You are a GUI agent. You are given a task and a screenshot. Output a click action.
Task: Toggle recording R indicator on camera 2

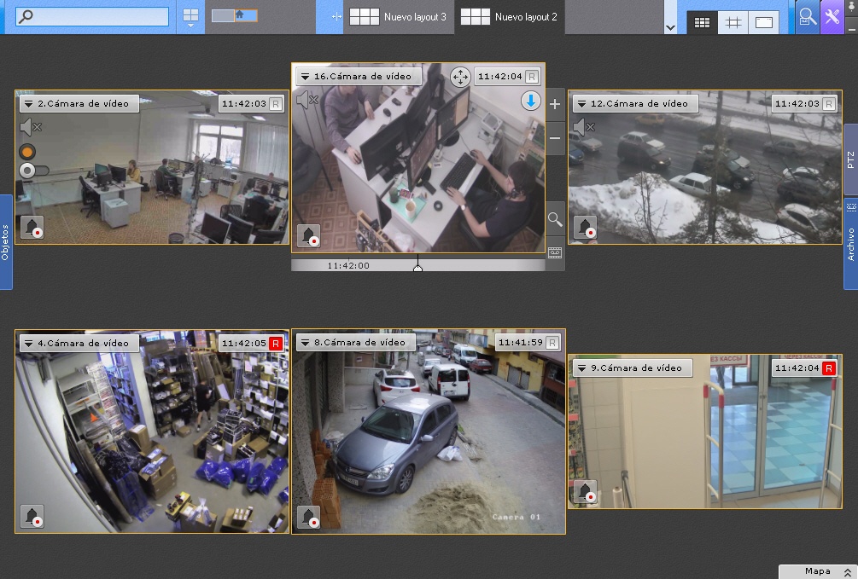(x=277, y=104)
